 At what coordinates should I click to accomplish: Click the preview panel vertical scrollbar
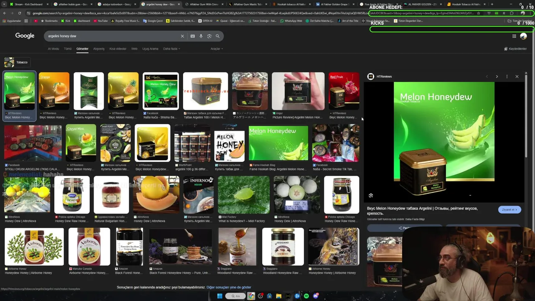(x=526, y=117)
